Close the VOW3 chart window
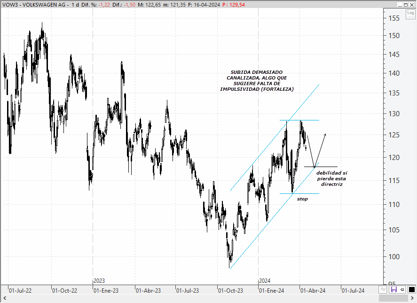 [x=412, y=5]
